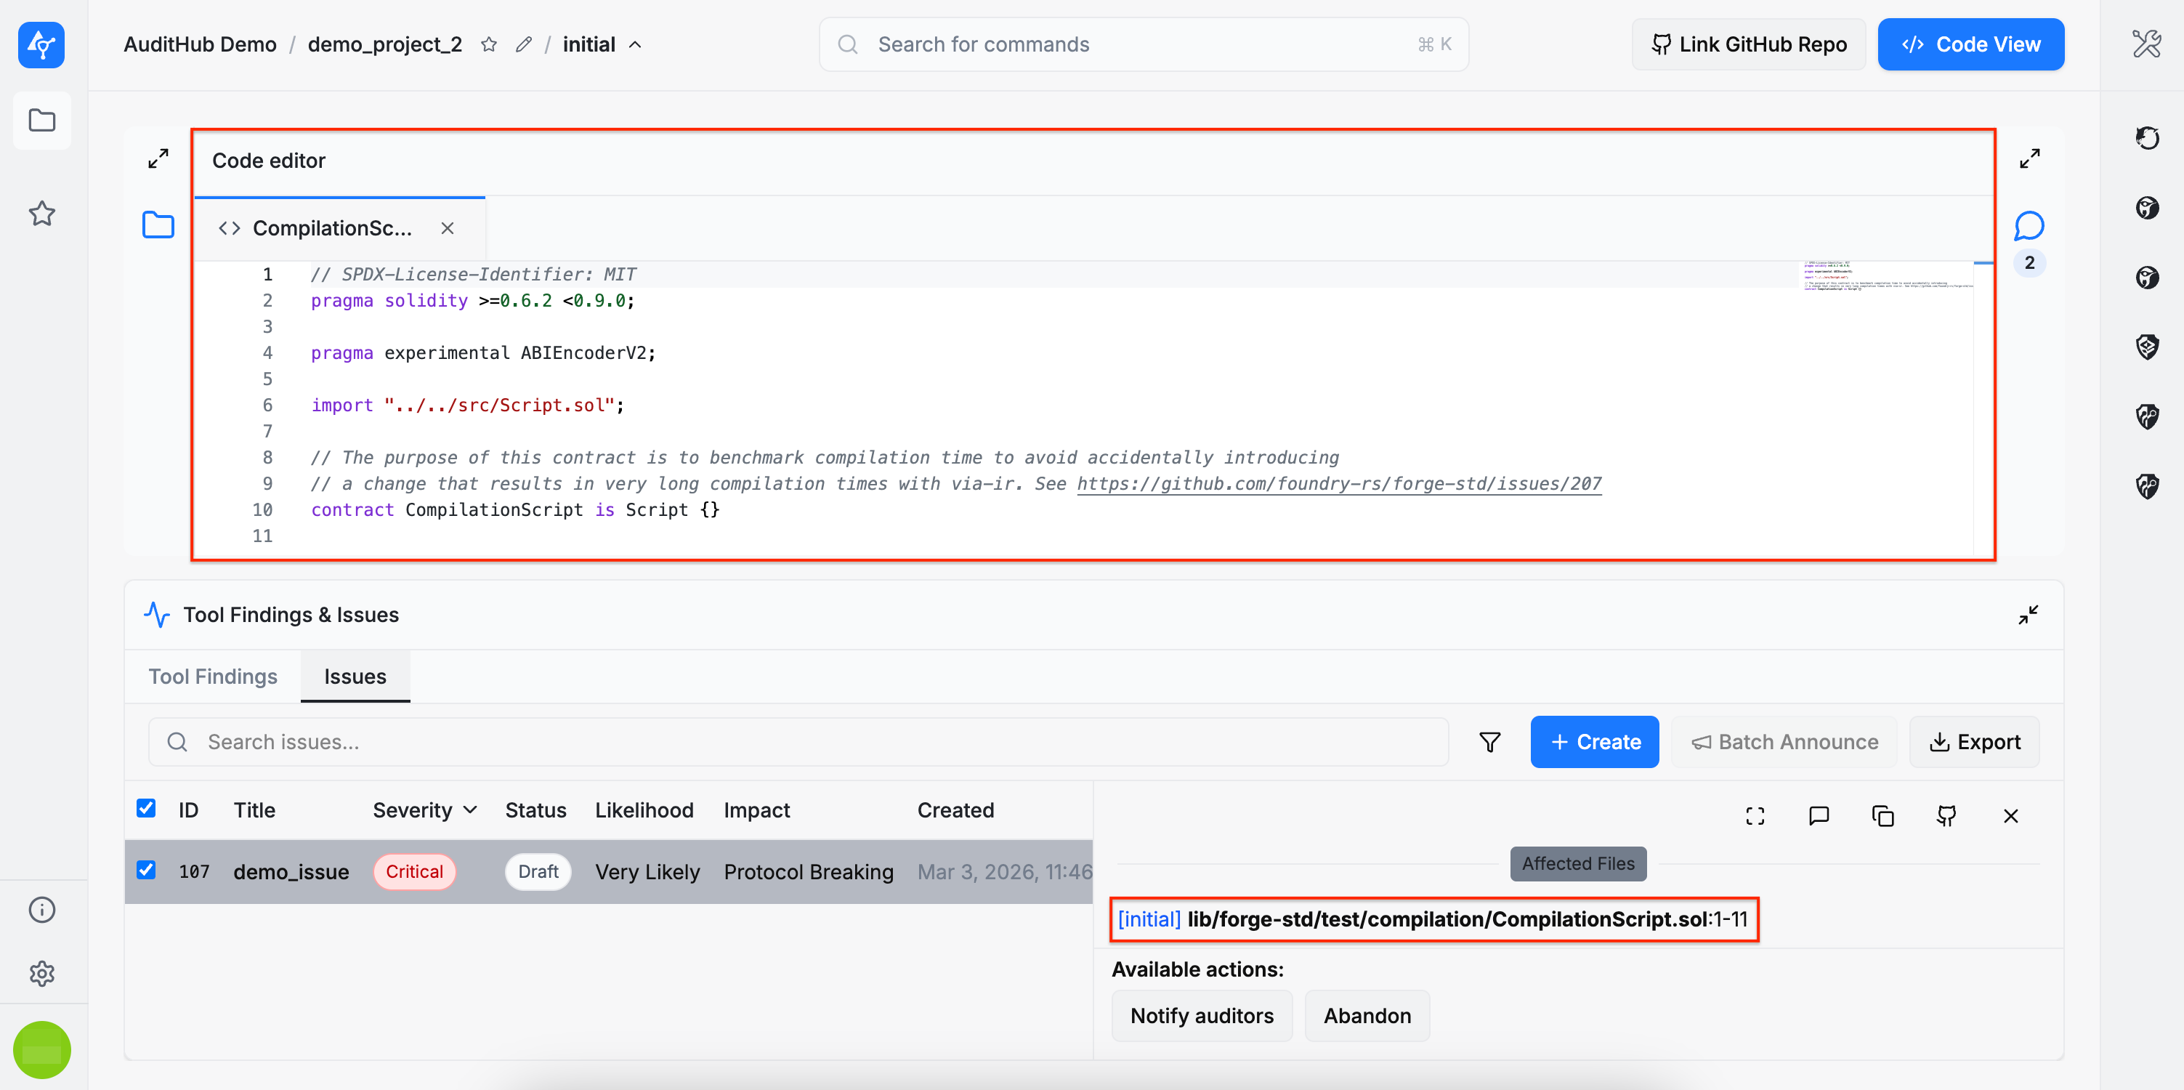Open issue comment icon in detail panel
Viewport: 2184px width, 1090px height.
click(1819, 816)
